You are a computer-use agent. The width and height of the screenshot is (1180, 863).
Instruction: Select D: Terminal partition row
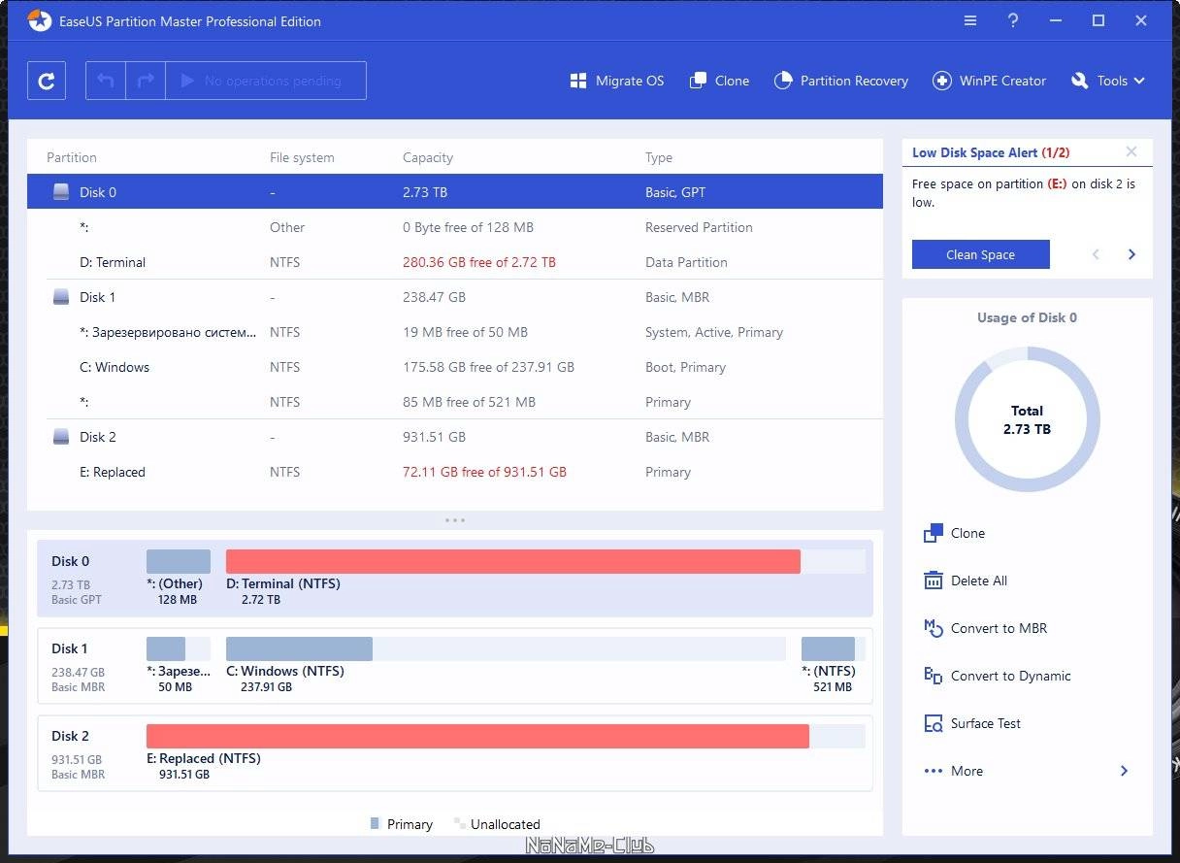[455, 262]
